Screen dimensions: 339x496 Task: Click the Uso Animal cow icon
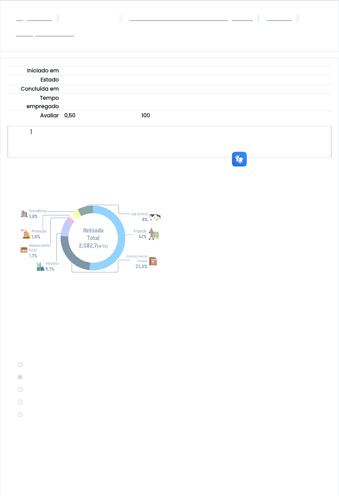pos(155,217)
